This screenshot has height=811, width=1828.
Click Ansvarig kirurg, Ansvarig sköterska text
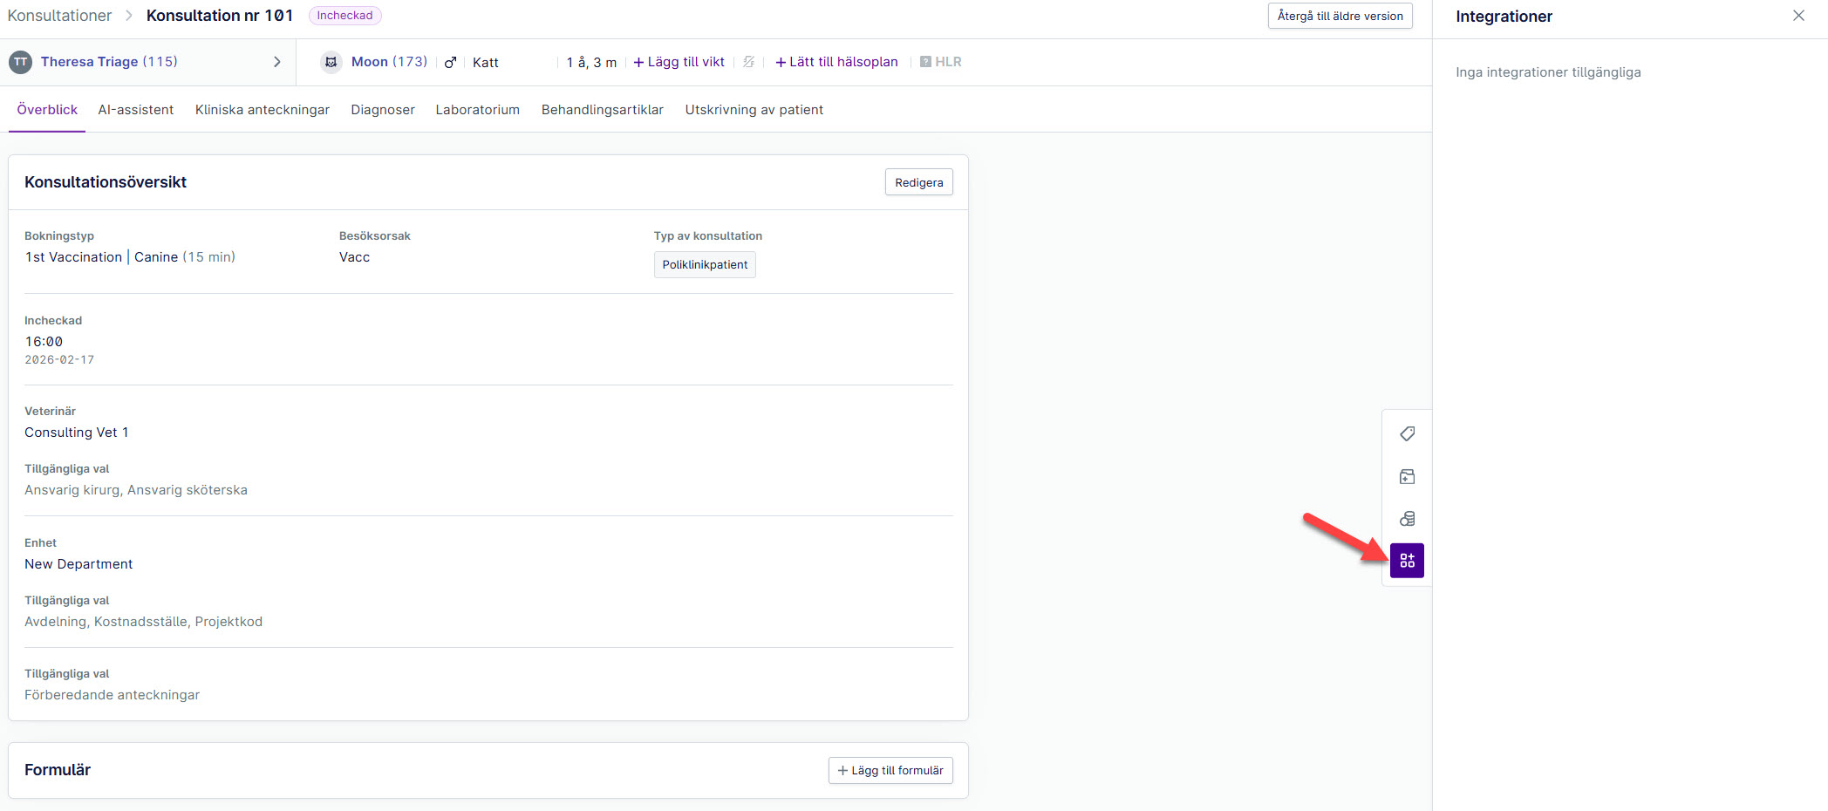pyautogui.click(x=136, y=490)
